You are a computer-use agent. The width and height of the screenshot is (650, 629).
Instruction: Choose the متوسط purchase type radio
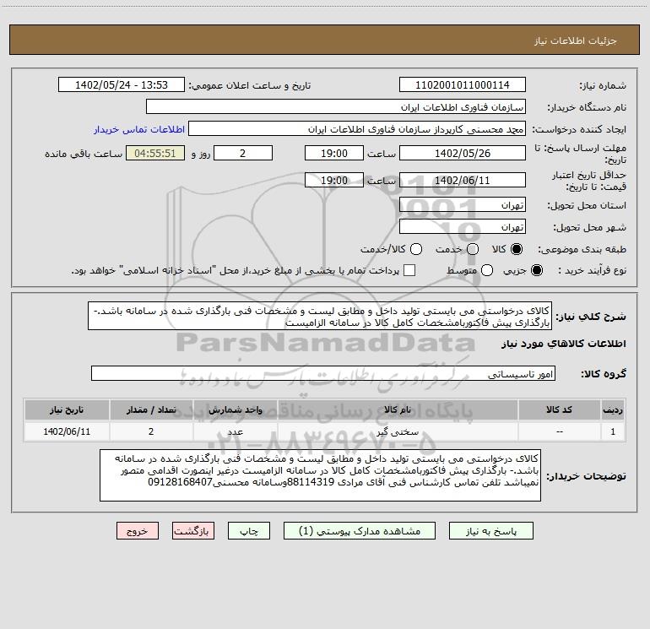(x=487, y=270)
